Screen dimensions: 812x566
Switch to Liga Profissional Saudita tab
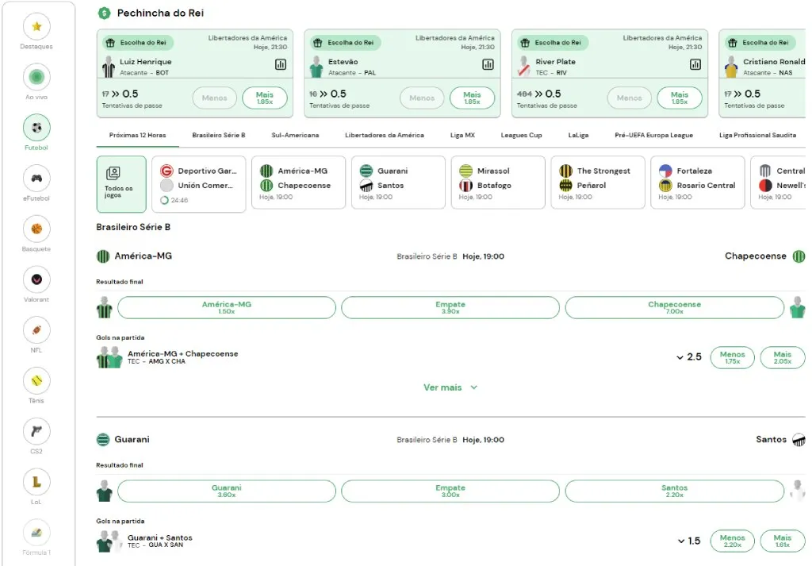[x=757, y=135]
